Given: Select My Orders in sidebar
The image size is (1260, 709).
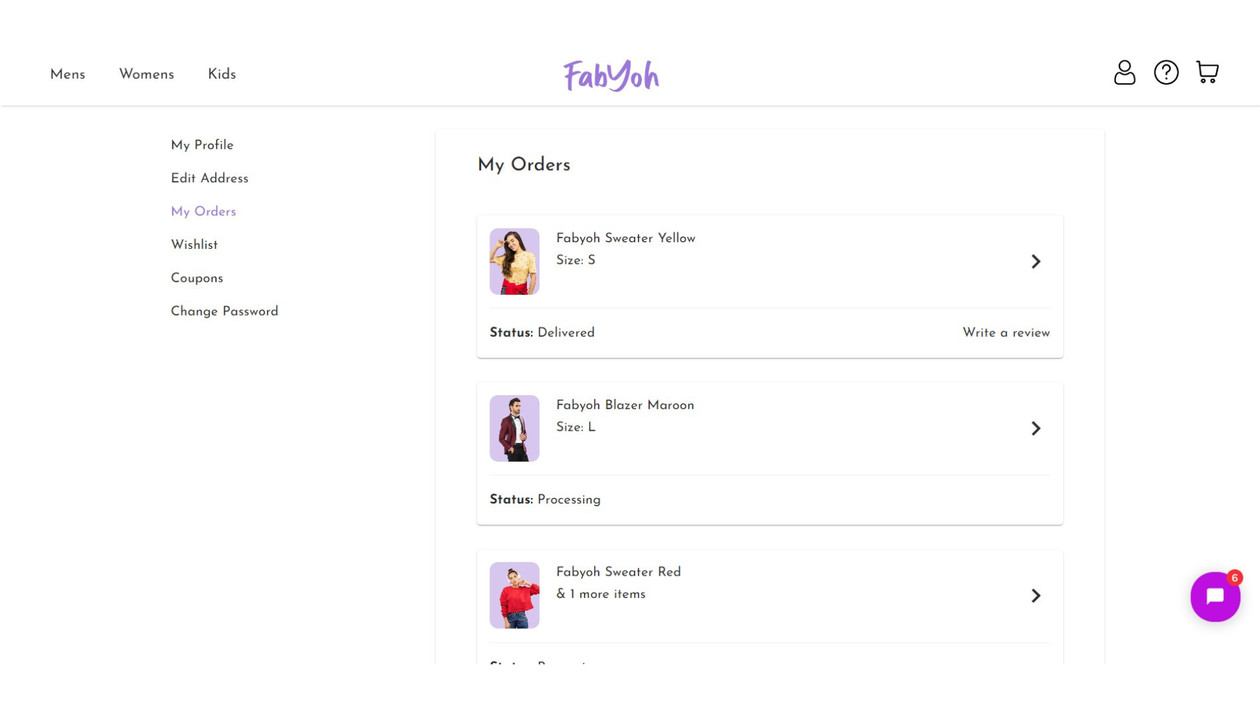Looking at the screenshot, I should pos(203,212).
